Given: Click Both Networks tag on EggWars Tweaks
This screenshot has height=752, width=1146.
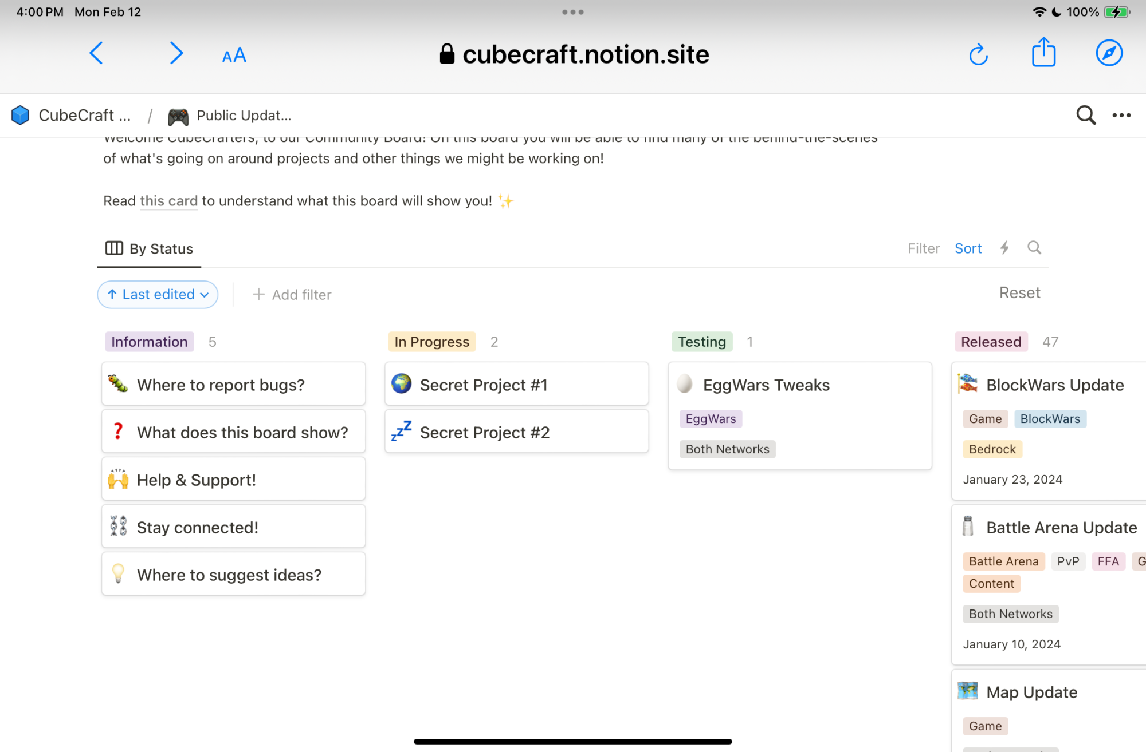Looking at the screenshot, I should coord(727,449).
